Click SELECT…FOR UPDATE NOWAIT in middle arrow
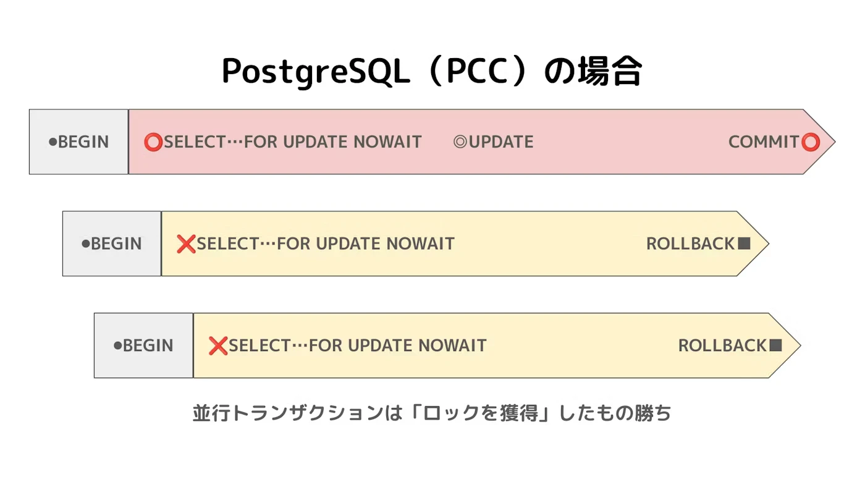The image size is (865, 487). (326, 244)
